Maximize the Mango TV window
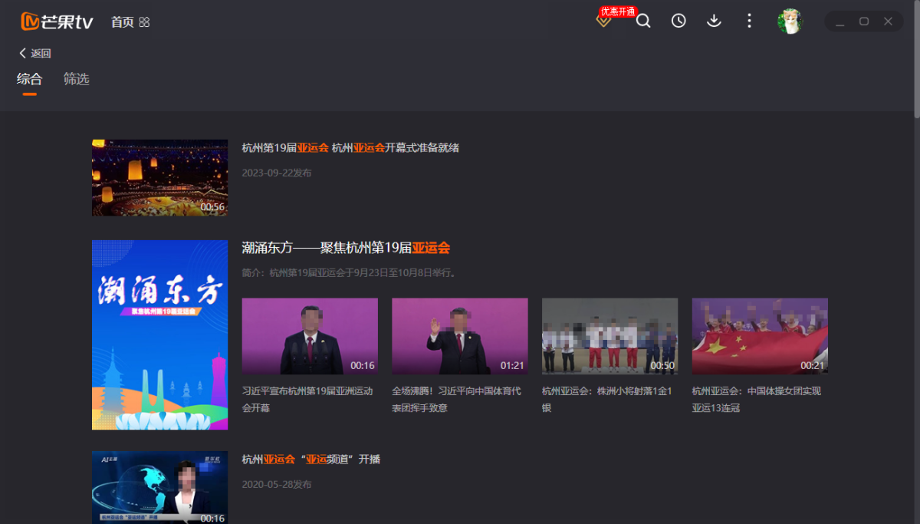The height and width of the screenshot is (524, 920). (864, 21)
